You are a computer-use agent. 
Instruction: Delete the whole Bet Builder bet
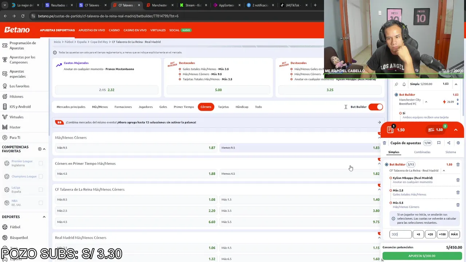[x=458, y=164]
